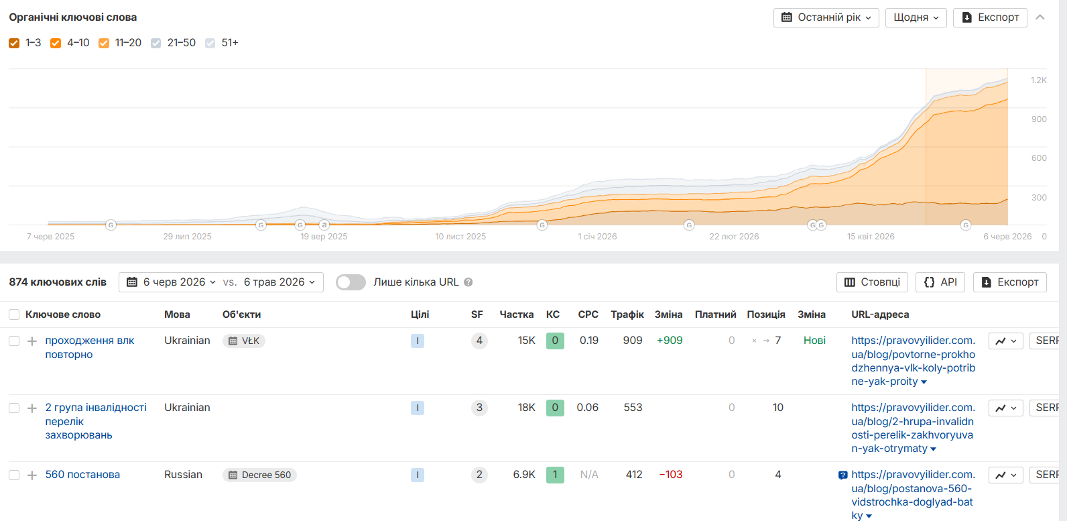Expand the Щодня interval dropdown
Image resolution: width=1067 pixels, height=521 pixels.
pyautogui.click(x=916, y=17)
